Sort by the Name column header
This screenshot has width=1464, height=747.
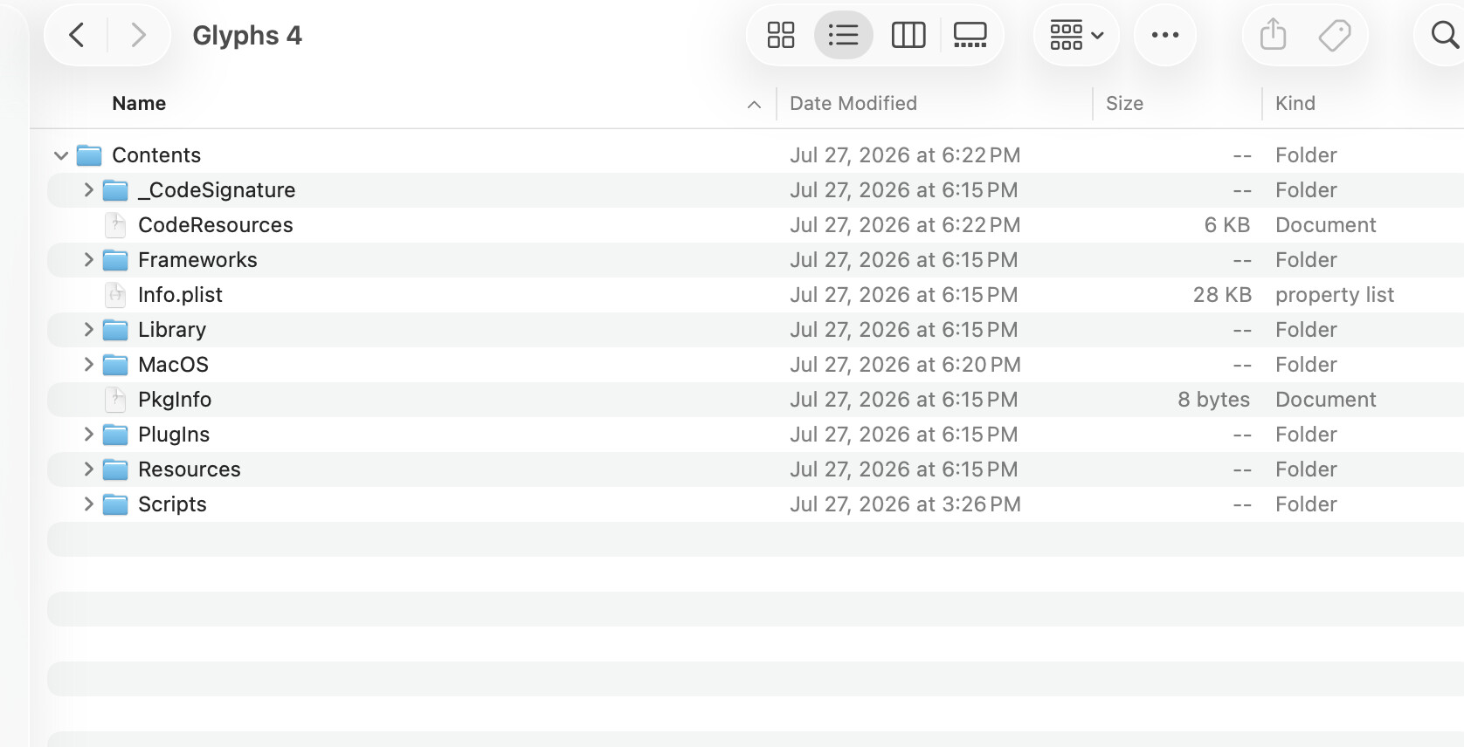click(139, 103)
